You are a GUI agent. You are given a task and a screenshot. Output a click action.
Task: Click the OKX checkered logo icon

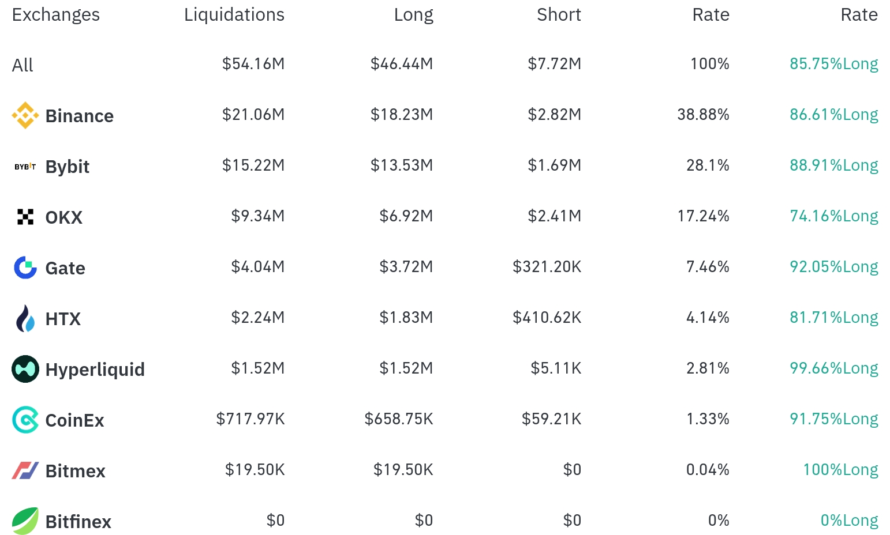pyautogui.click(x=25, y=217)
